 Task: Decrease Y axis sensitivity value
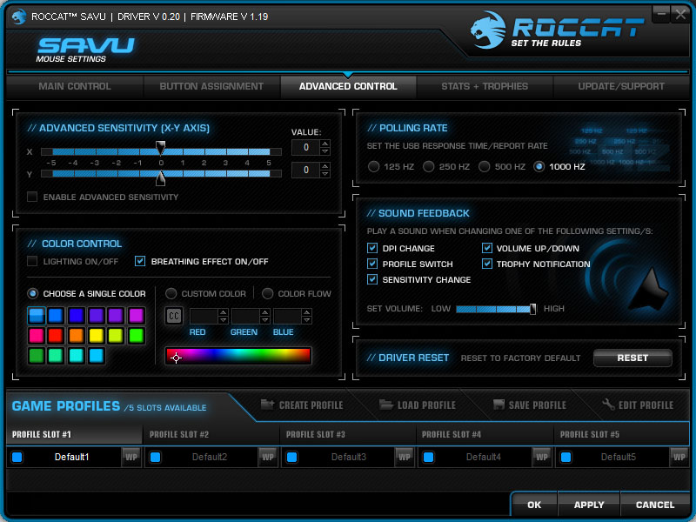click(325, 173)
